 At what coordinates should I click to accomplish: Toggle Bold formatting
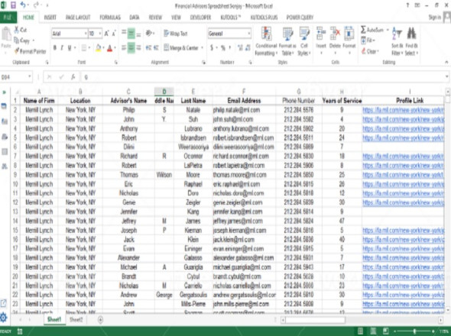(x=54, y=47)
